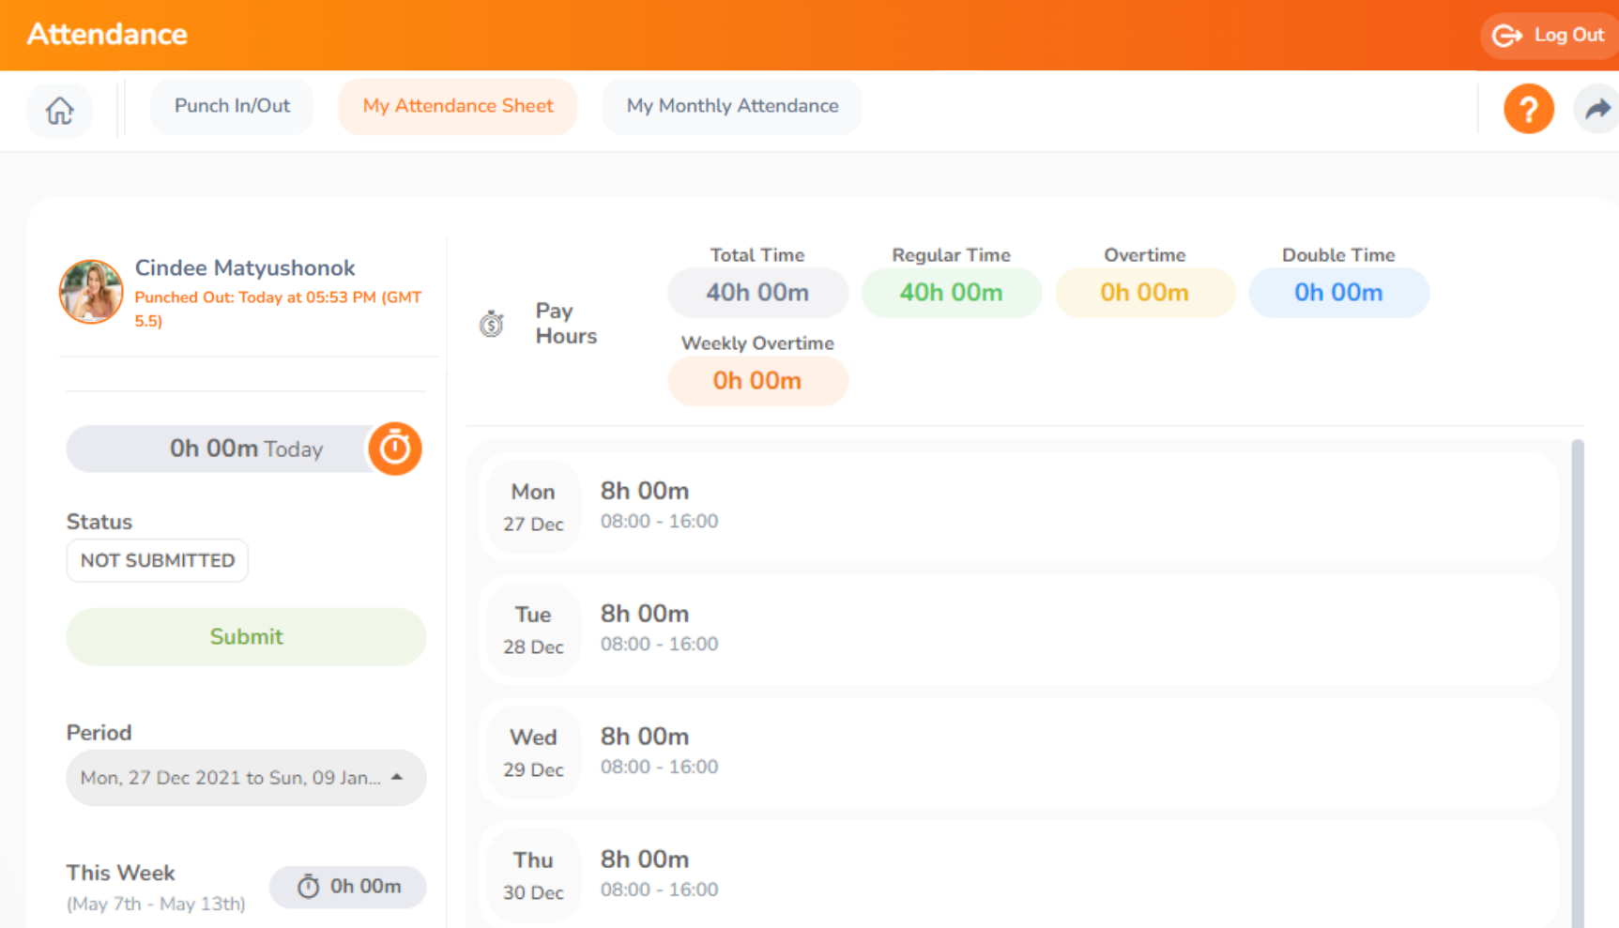
Task: Open the Punch In/Out tab
Action: (x=232, y=106)
